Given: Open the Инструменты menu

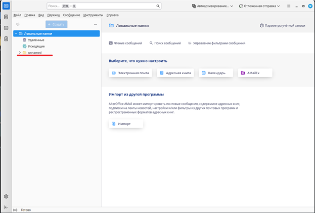Looking at the screenshot, I should click(93, 15).
